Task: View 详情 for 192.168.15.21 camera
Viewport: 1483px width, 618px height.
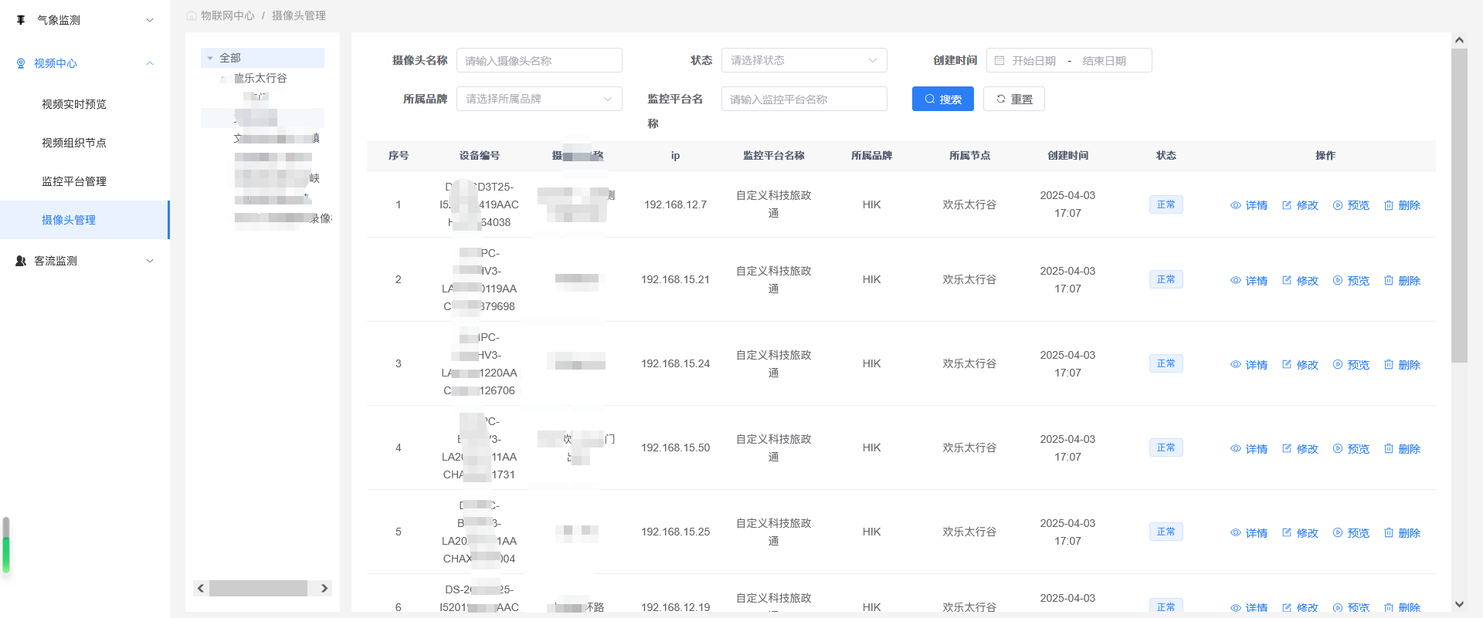Action: tap(1249, 281)
